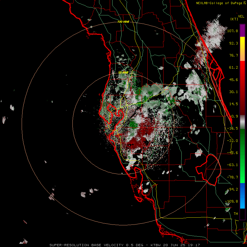Pick the blue segment of the color bar
The width and height of the screenshot is (247, 247).
coord(242,196)
